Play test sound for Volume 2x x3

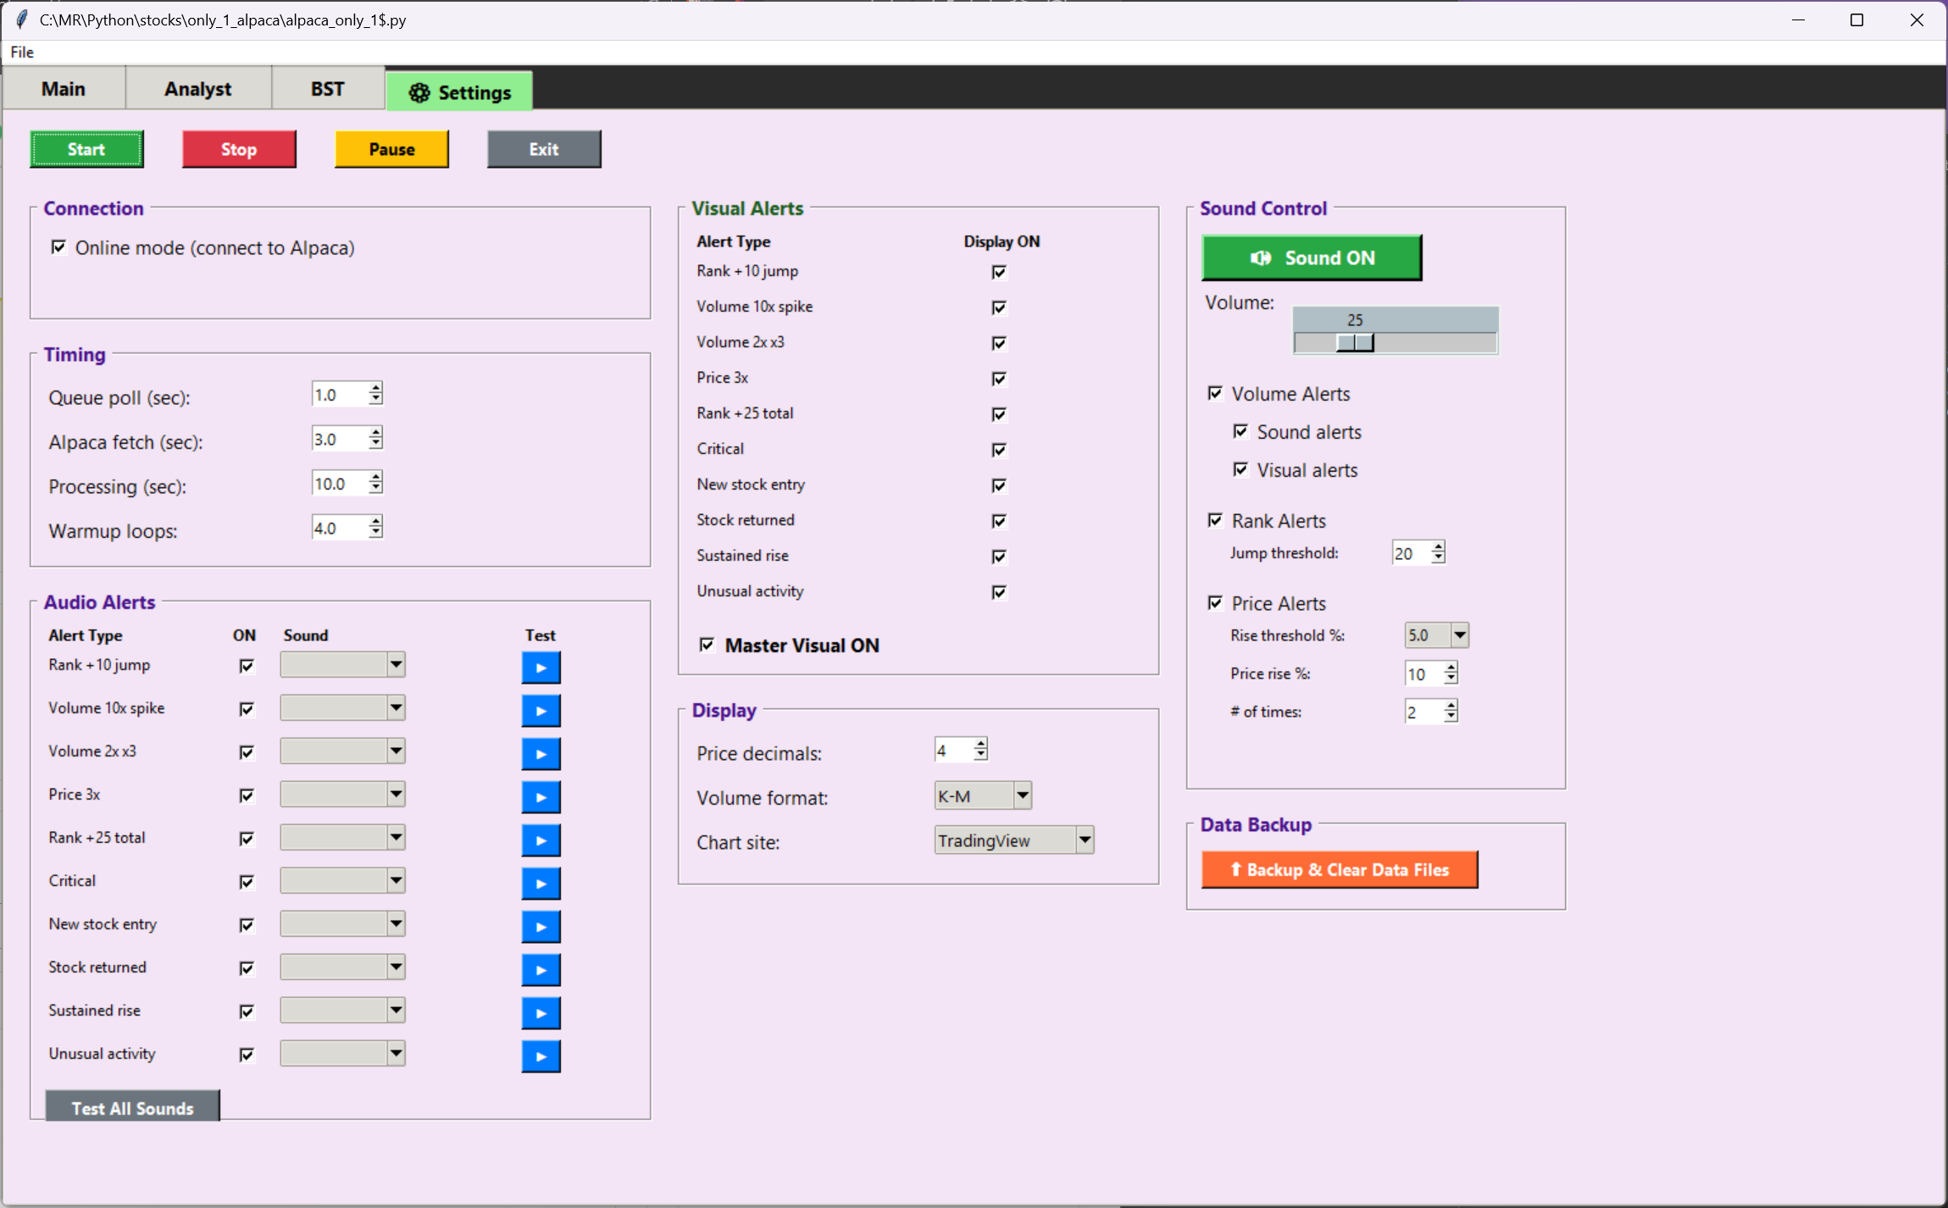(x=541, y=754)
